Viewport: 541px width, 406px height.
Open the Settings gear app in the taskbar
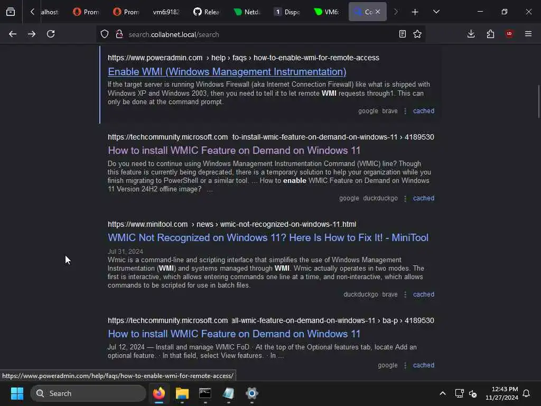252,393
